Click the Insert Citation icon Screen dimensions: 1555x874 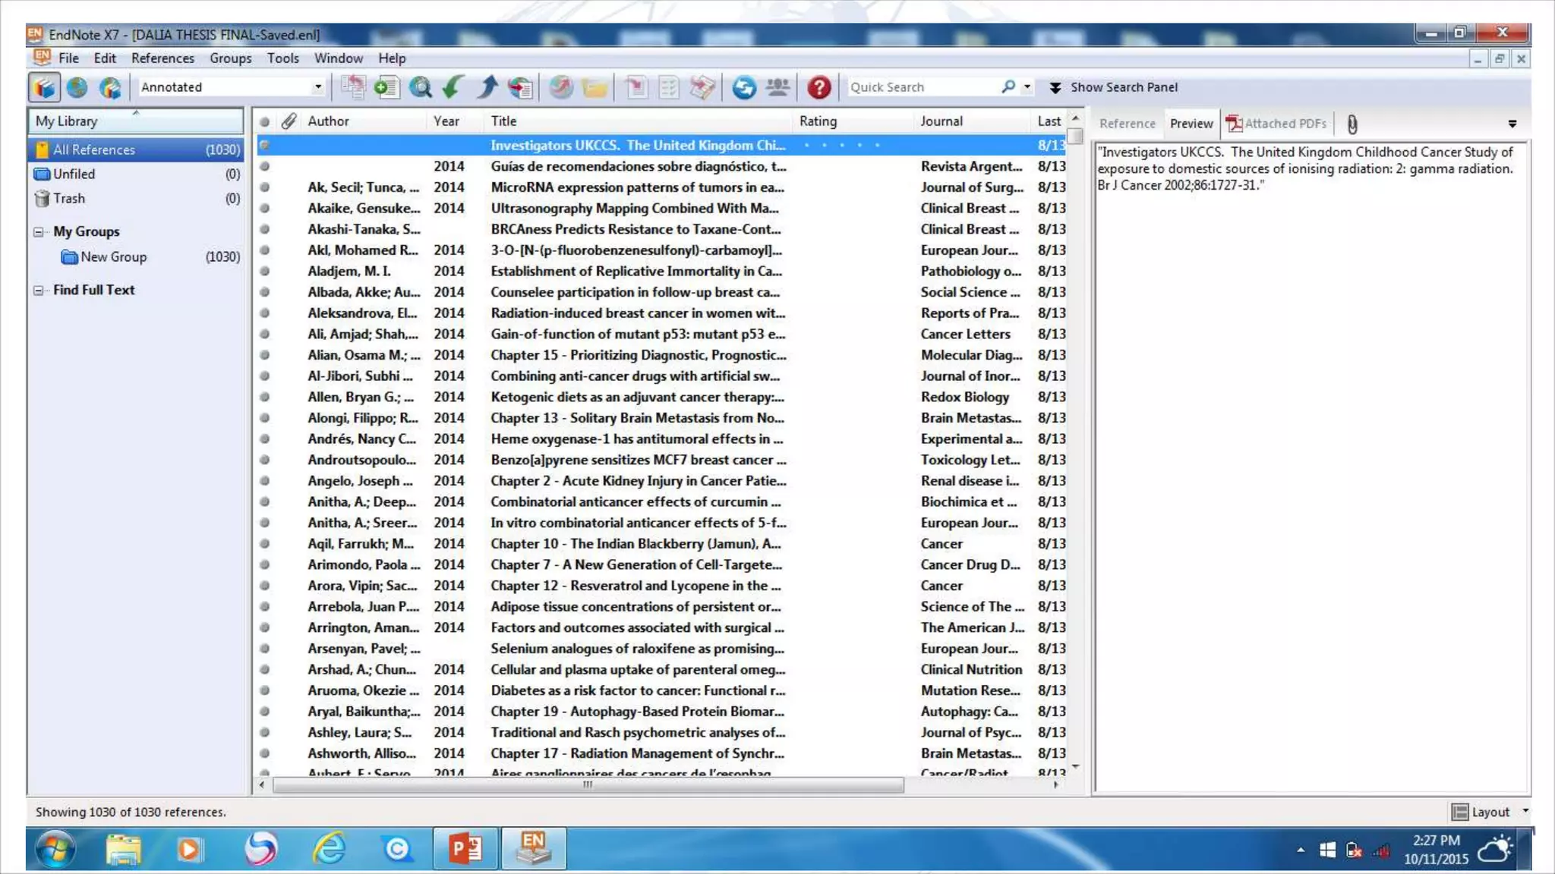point(636,87)
